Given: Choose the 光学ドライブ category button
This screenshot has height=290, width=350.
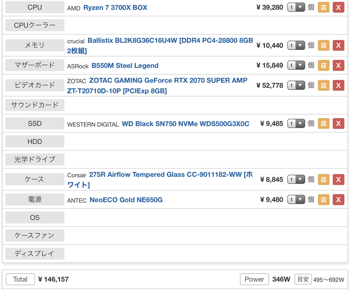Looking at the screenshot, I should point(35,159).
